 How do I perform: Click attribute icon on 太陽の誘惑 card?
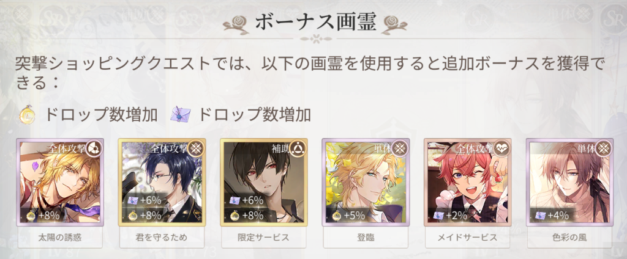click(94, 148)
